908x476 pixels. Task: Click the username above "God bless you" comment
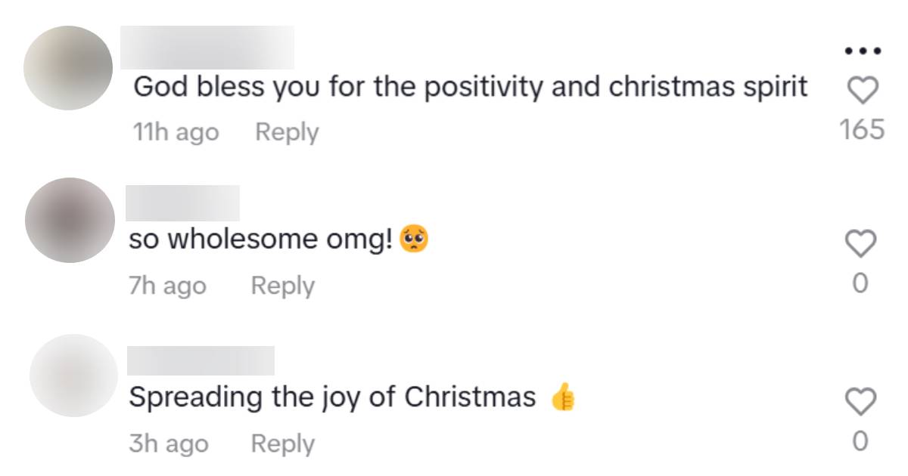point(207,47)
